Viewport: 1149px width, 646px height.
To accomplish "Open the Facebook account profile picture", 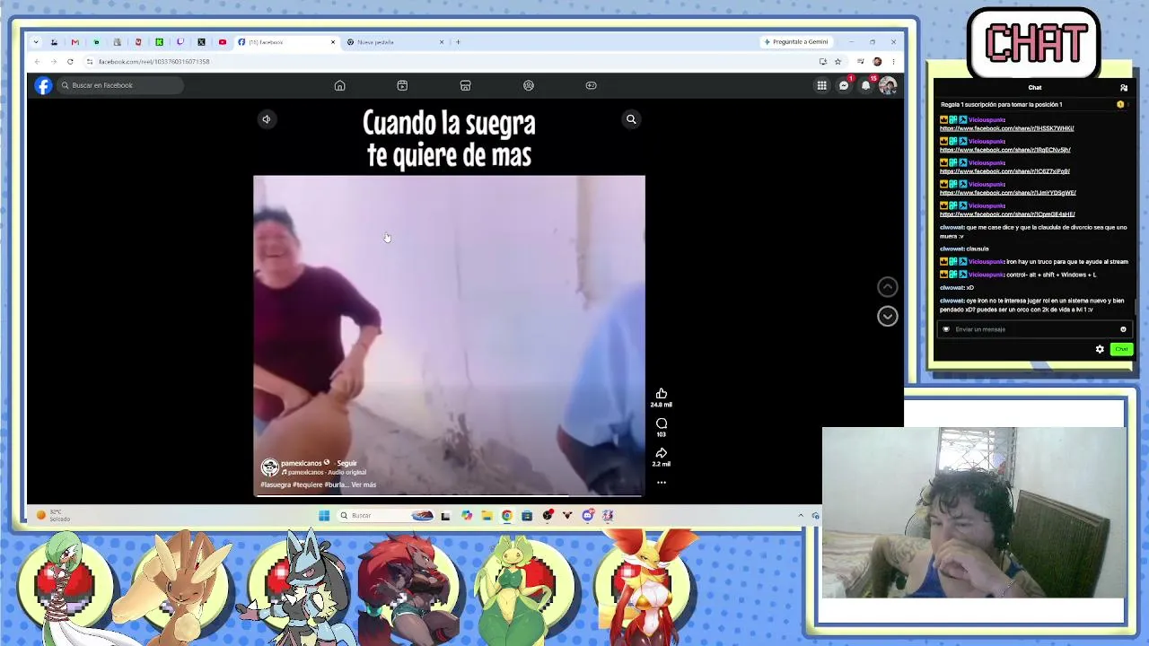I will tap(887, 85).
